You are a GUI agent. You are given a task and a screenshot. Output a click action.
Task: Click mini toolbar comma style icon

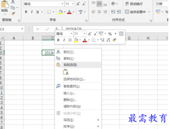coord(116,34)
